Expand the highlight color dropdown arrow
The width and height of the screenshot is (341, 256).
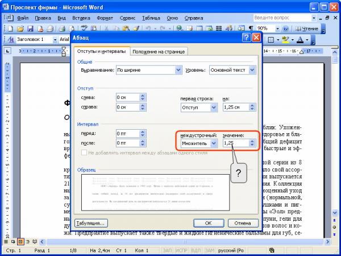[293, 40]
